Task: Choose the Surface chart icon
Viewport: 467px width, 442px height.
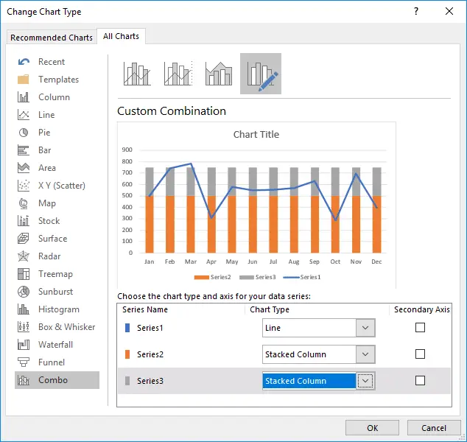Action: coord(24,239)
